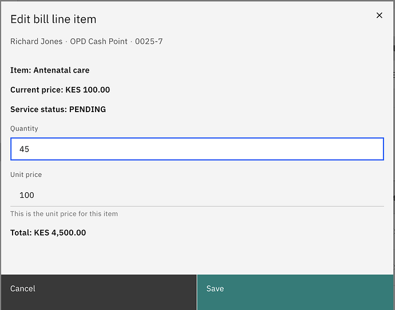
Task: Click the 'Item:' label text
Action: [21, 70]
